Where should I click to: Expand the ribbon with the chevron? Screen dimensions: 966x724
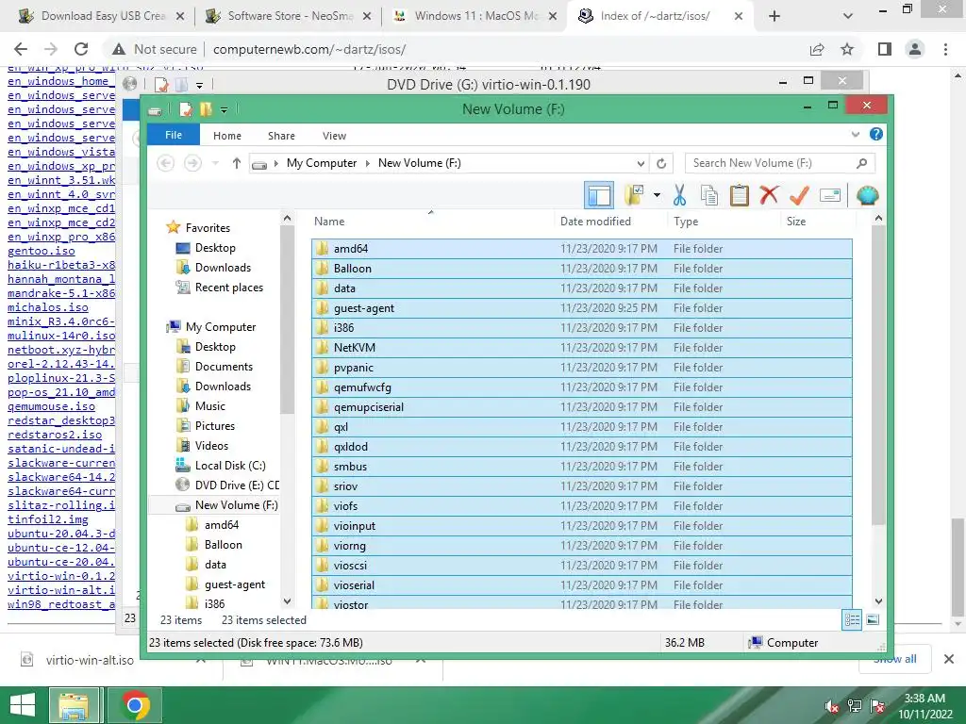point(855,135)
